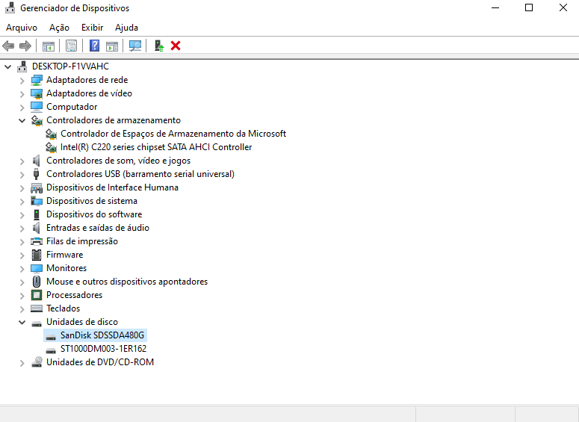Viewport: 579px width, 422px height.
Task: Select Dispositivos de sistema label
Action: tap(92, 201)
